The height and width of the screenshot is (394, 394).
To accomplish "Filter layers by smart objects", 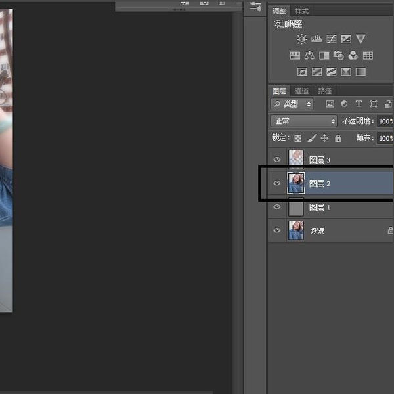I will pyautogui.click(x=388, y=104).
